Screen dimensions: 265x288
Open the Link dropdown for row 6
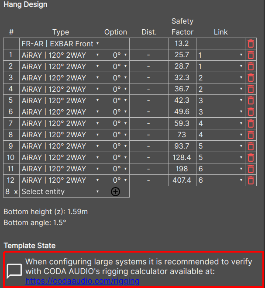[x=220, y=112]
